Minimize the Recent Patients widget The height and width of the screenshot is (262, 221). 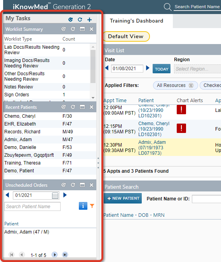(x=82, y=107)
